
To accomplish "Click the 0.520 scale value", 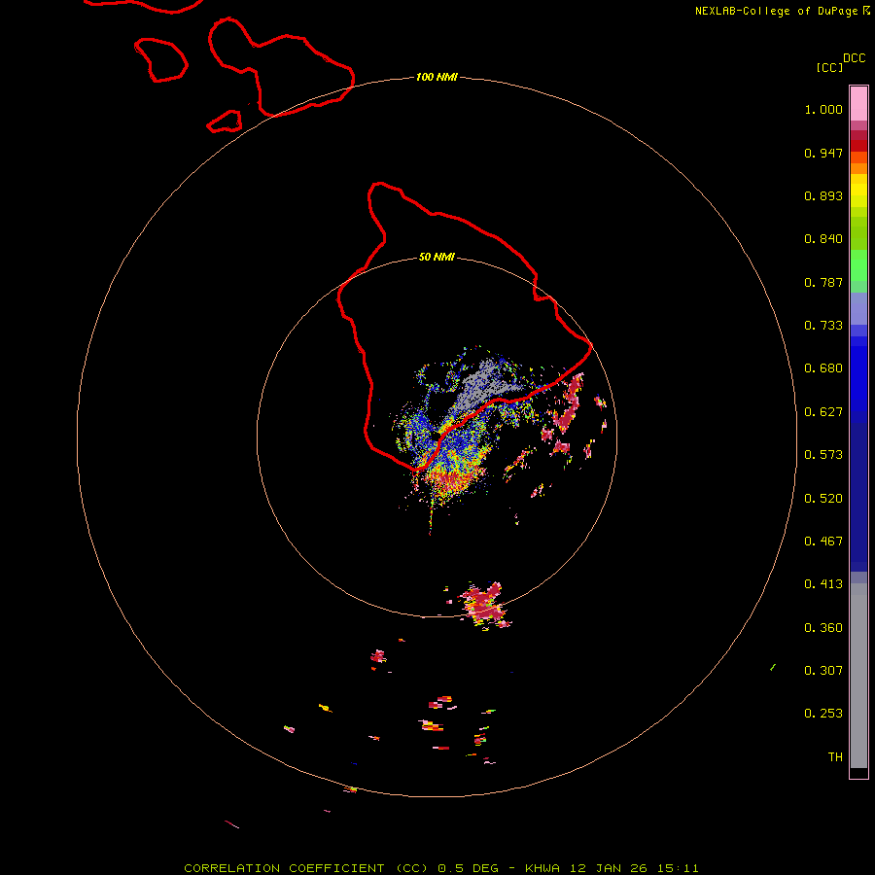I will click(x=823, y=499).
